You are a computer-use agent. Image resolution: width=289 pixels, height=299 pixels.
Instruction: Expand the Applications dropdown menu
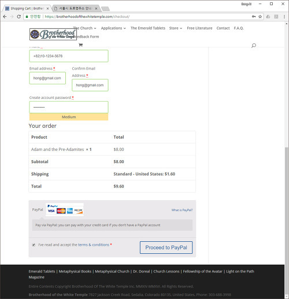(113, 28)
